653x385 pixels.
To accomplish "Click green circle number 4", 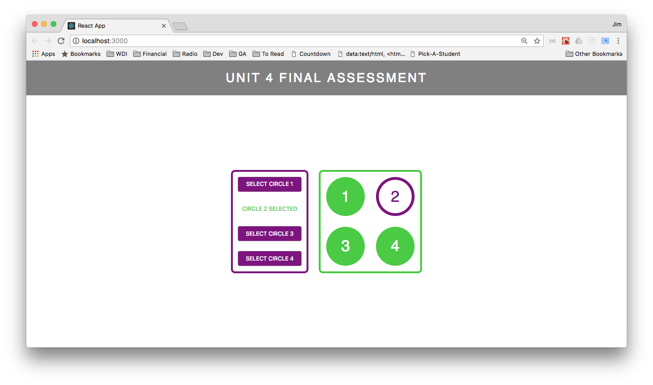I will coord(395,246).
